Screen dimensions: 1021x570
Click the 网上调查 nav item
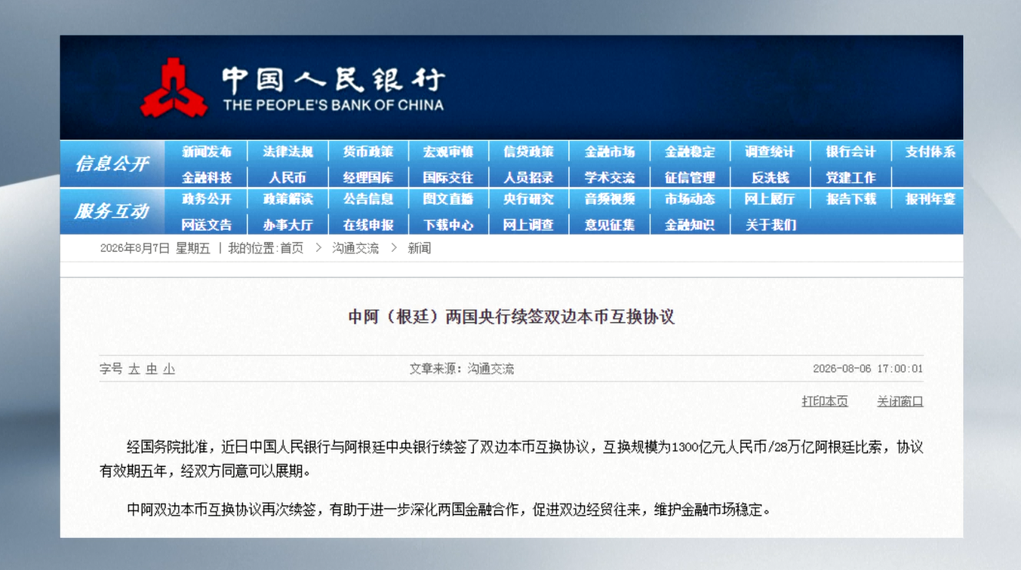[529, 225]
